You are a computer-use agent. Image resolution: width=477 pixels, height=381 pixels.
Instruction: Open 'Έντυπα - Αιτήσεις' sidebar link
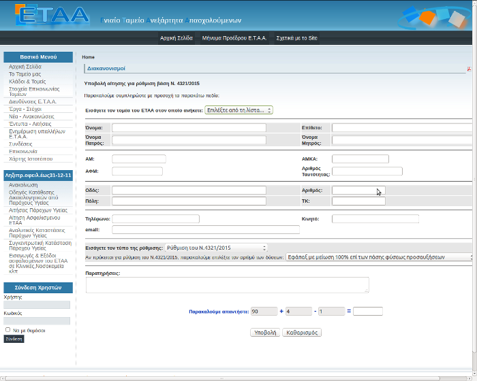(x=30, y=124)
